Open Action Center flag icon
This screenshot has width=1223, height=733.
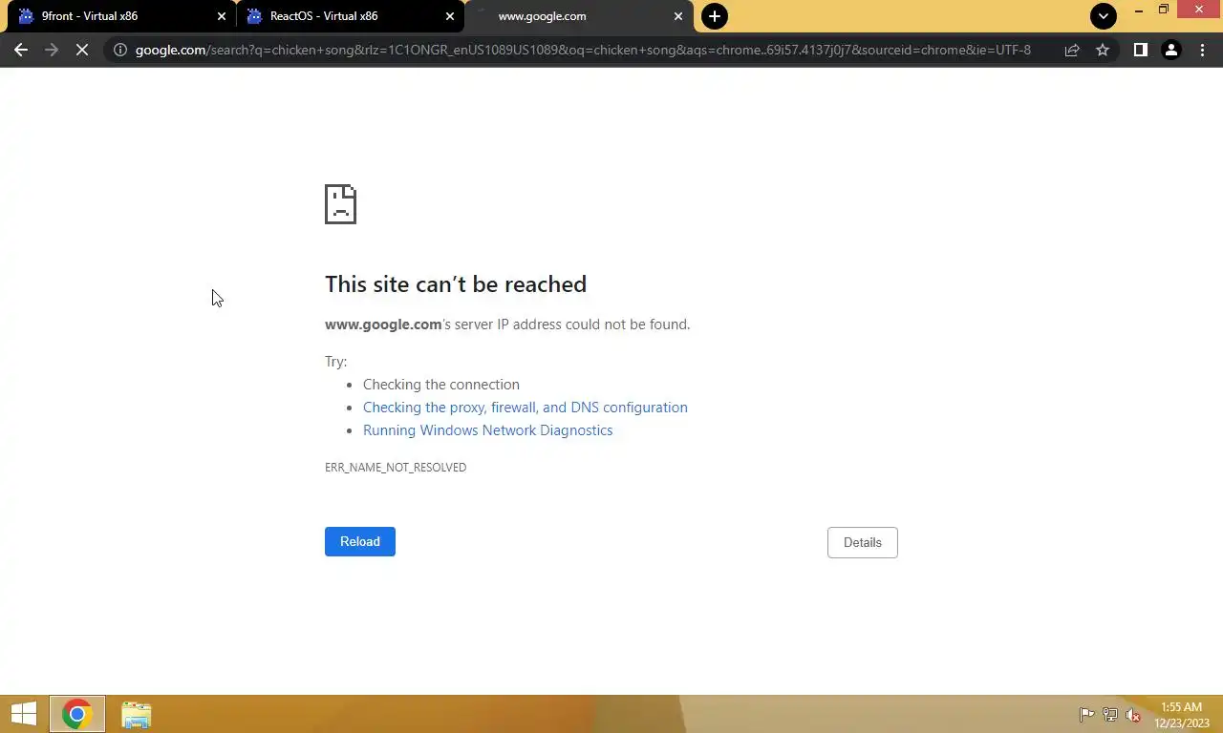coord(1086,715)
